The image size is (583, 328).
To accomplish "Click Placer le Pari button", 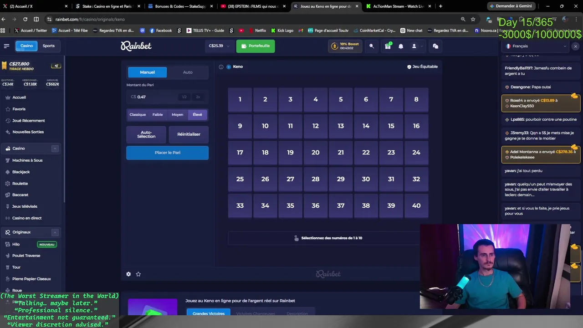I will [167, 153].
